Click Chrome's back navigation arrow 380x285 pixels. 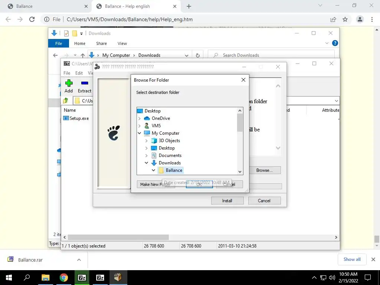(8, 19)
